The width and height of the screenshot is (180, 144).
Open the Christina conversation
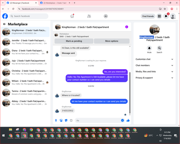click(x=25, y=72)
